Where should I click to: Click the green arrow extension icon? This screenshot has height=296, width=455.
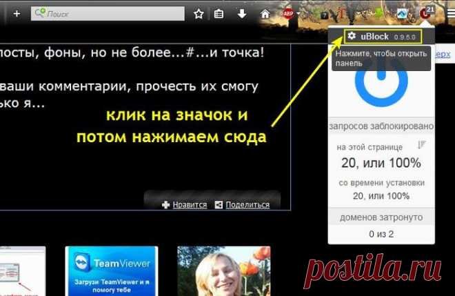[378, 13]
